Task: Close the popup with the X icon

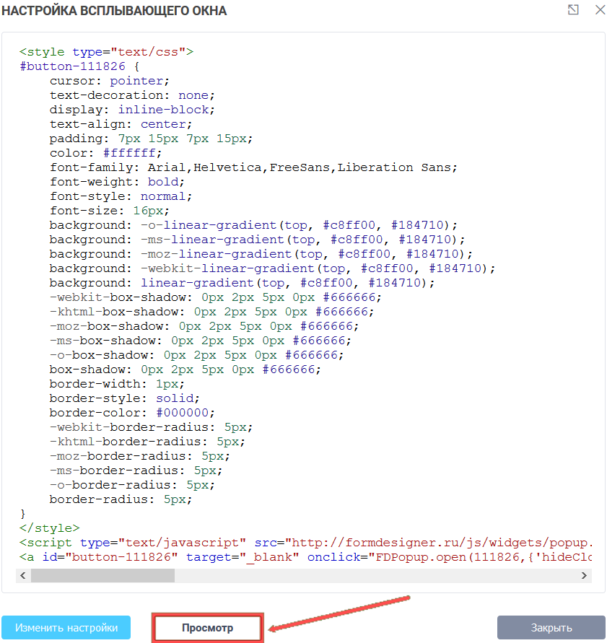Action: [599, 9]
